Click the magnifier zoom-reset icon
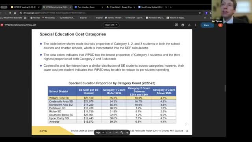This screenshot has height=142, width=252. [122, 133]
